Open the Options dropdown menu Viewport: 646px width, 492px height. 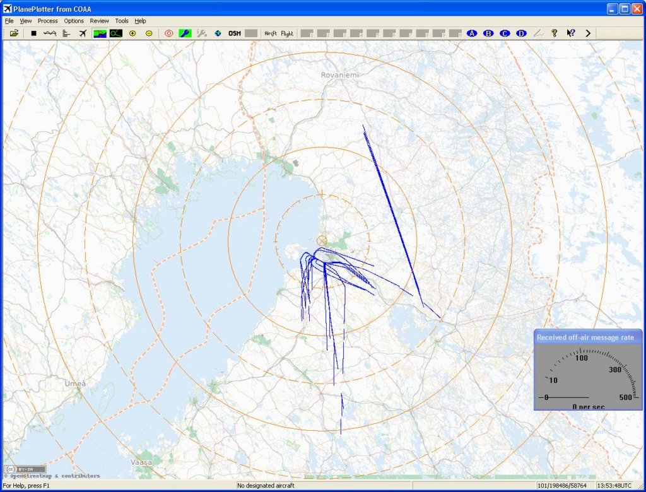click(74, 21)
